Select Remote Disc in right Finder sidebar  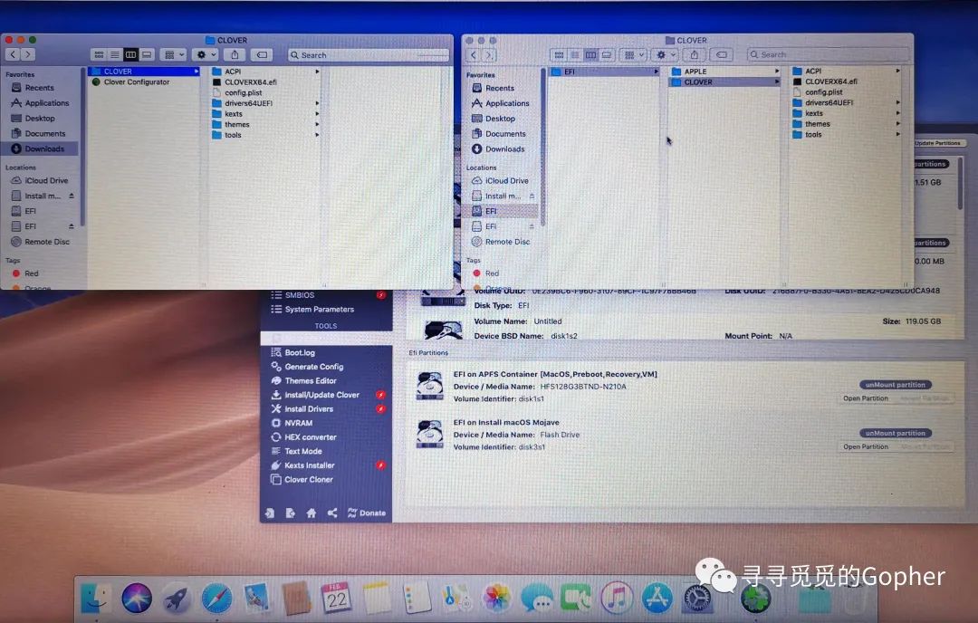tap(502, 242)
